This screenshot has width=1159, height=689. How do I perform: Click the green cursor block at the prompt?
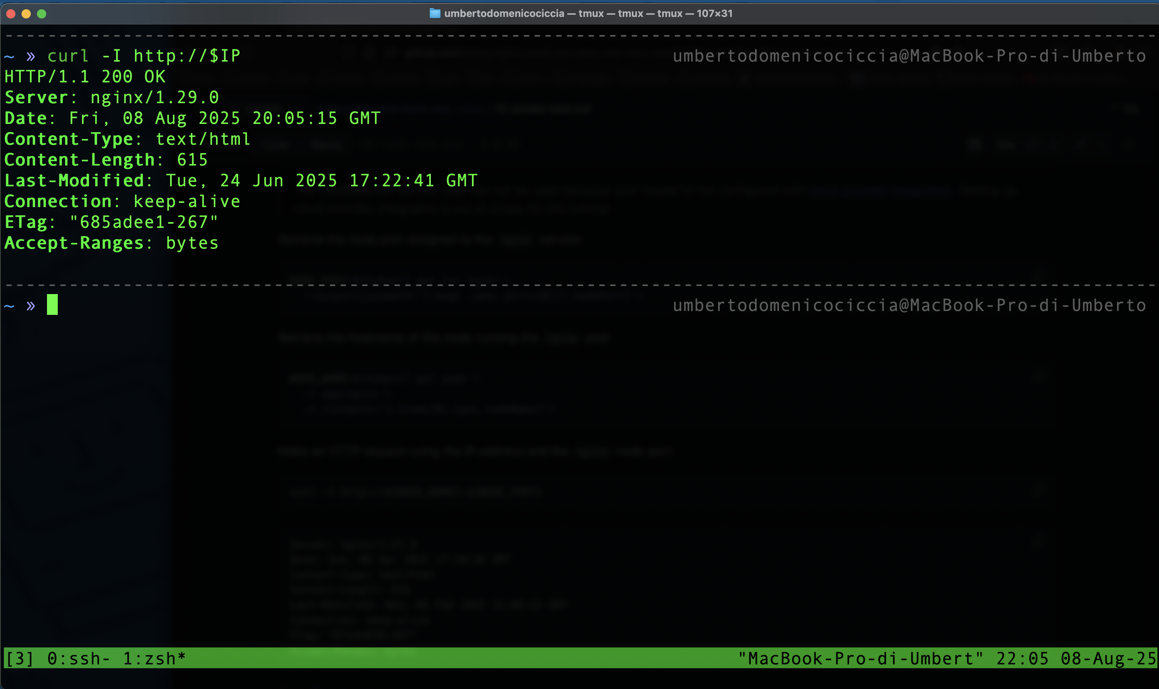pos(52,304)
